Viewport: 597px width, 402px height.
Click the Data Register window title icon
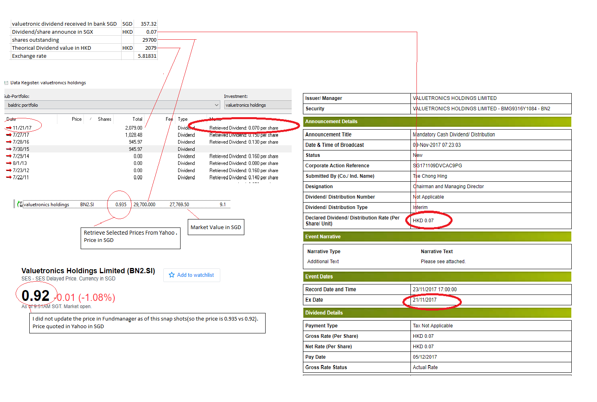click(6, 83)
